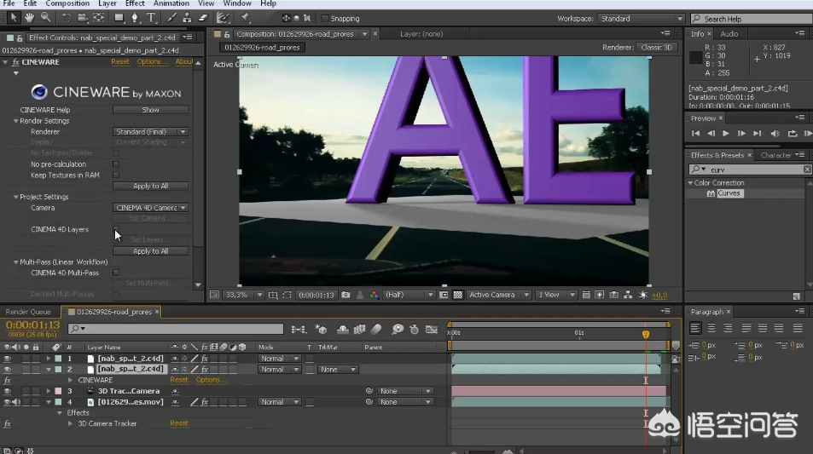Select the Pan Behind anchor tool

coord(98,18)
